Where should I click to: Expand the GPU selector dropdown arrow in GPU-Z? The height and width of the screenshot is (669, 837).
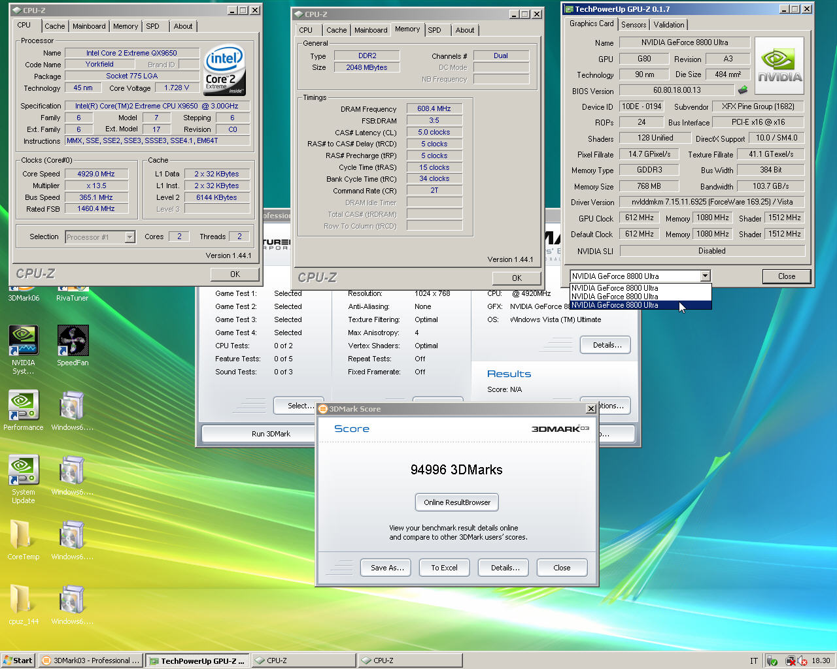click(x=705, y=276)
